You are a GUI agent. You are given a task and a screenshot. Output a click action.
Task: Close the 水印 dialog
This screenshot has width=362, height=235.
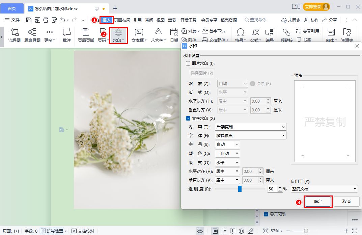pos(357,46)
